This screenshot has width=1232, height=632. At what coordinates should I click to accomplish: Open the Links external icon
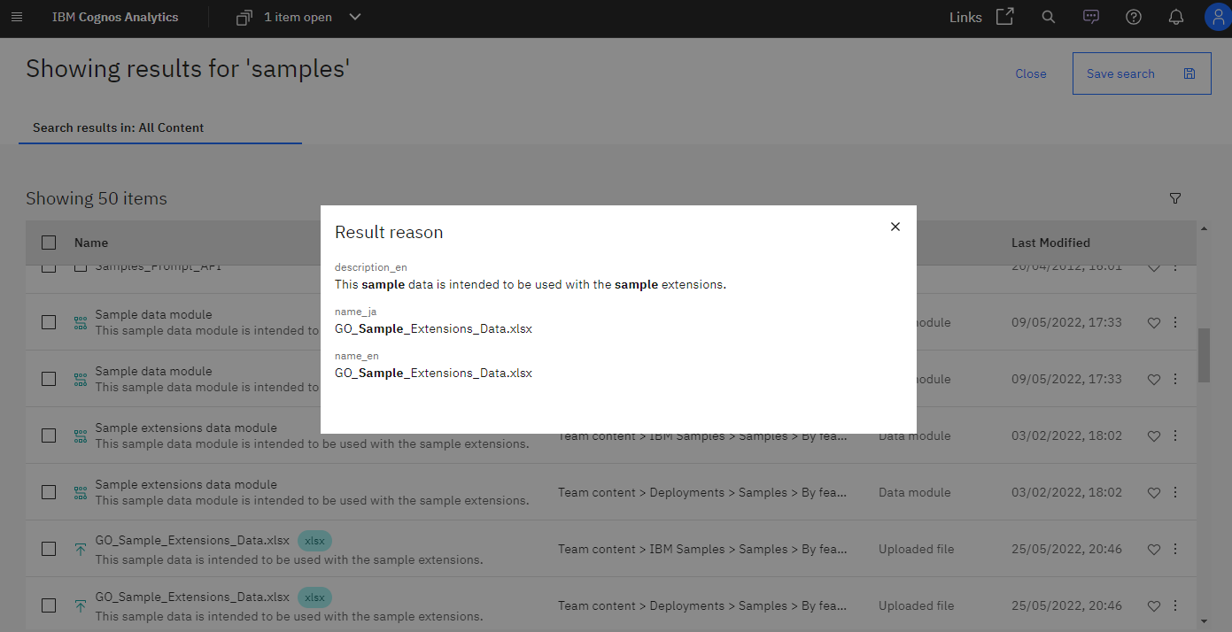coord(1004,17)
